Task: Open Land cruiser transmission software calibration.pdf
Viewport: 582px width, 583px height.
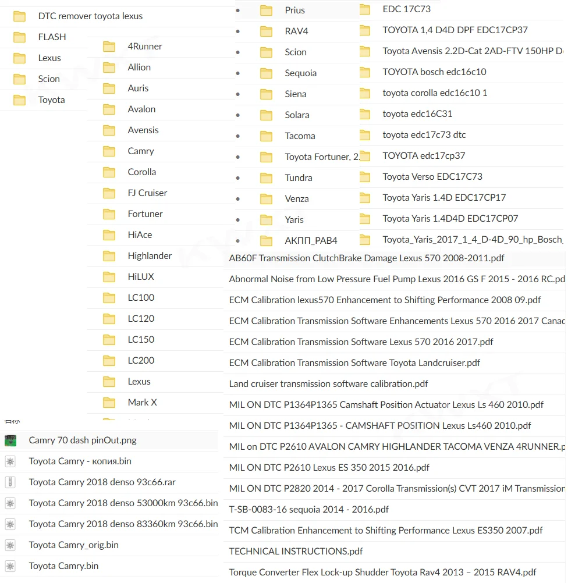Action: (x=328, y=383)
